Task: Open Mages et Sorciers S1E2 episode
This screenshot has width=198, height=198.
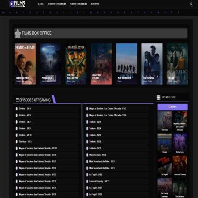Action: point(38,181)
